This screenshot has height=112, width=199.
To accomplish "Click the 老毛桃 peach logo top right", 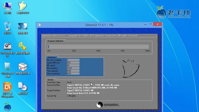I will pyautogui.click(x=161, y=12).
